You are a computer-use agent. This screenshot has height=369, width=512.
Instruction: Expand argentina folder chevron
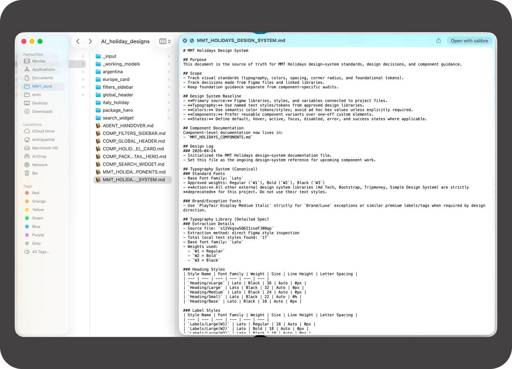169,71
